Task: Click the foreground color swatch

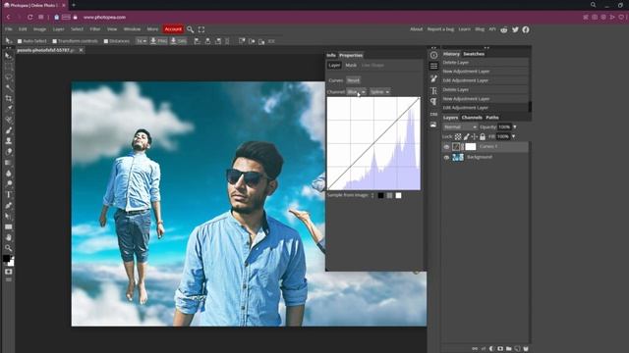Action: click(x=7, y=259)
